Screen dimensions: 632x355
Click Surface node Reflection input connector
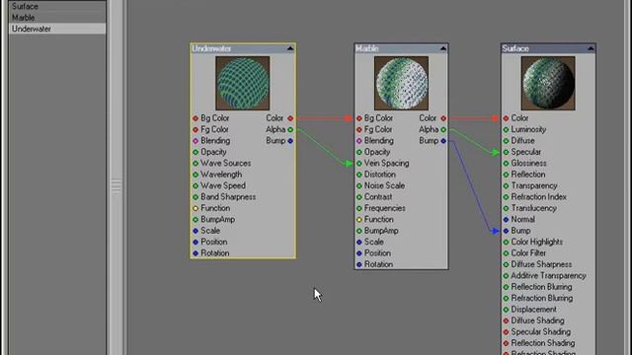(506, 175)
